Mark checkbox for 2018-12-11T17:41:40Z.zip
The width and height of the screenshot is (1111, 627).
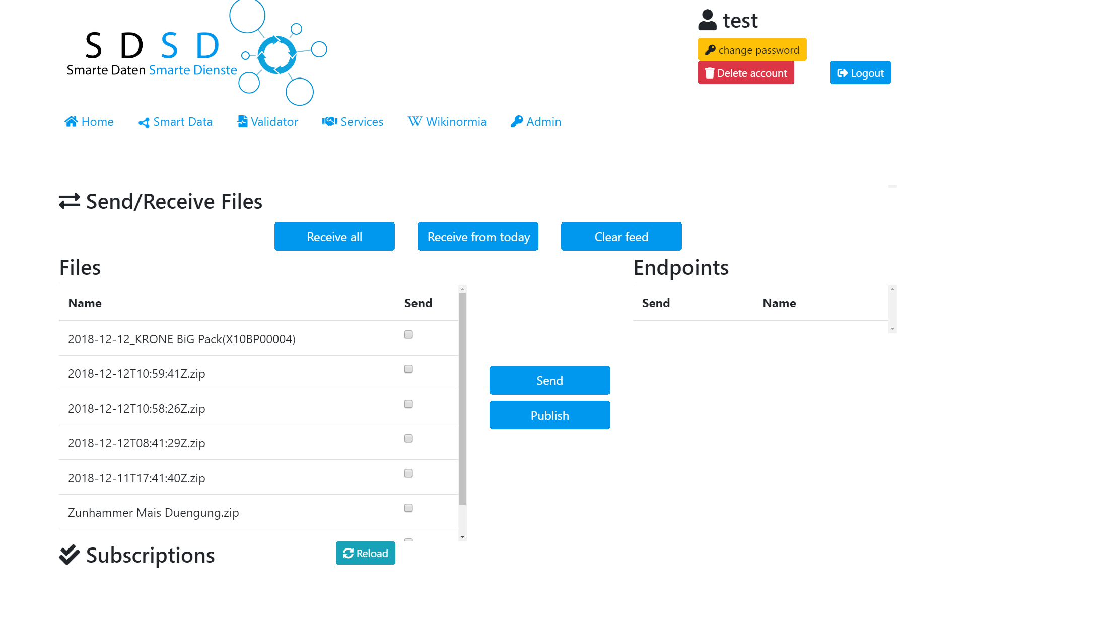coord(408,474)
